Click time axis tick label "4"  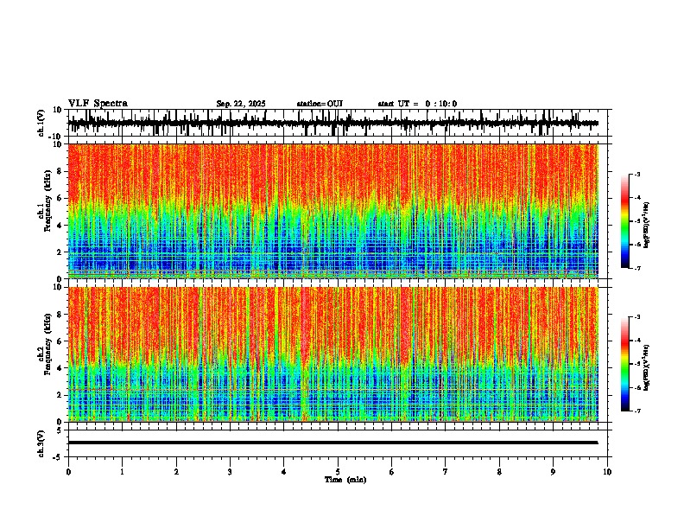point(284,472)
